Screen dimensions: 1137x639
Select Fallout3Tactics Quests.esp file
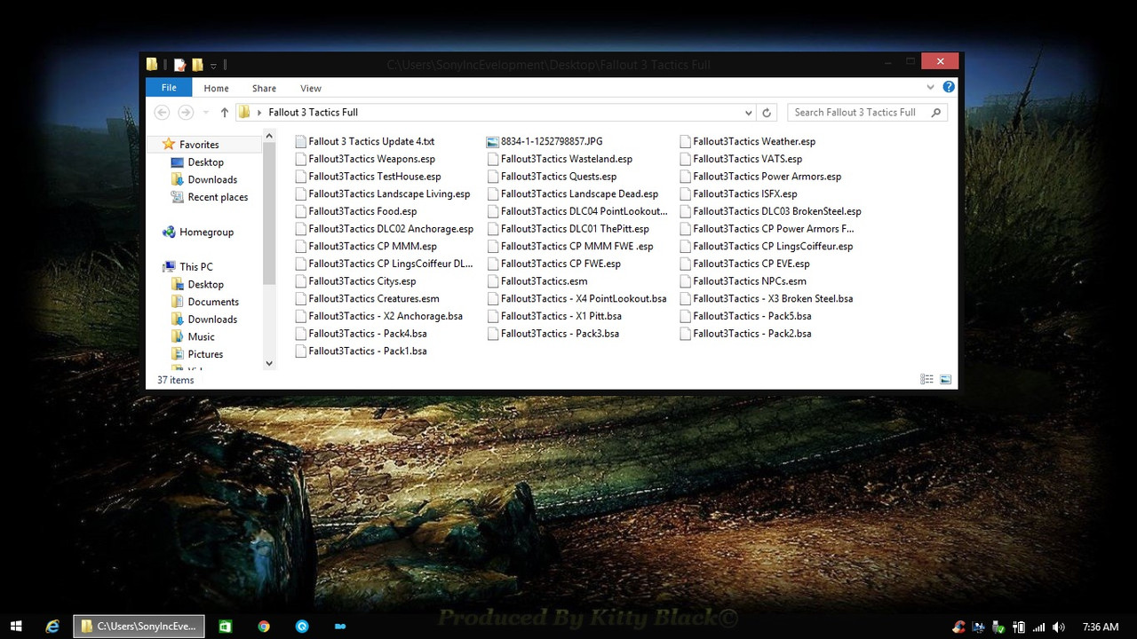pos(558,177)
